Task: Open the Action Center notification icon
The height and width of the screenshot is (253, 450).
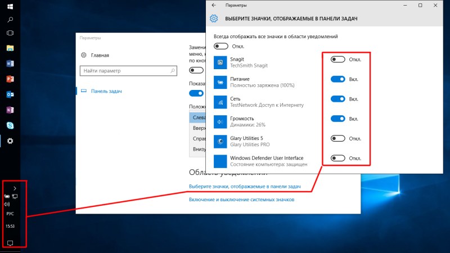Action: [x=10, y=243]
